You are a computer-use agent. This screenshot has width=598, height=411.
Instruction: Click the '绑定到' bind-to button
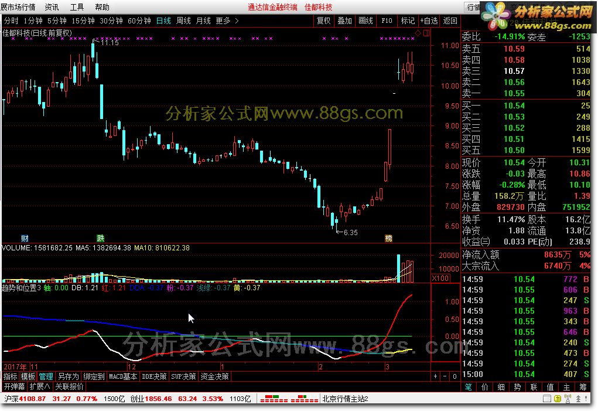[x=94, y=376]
